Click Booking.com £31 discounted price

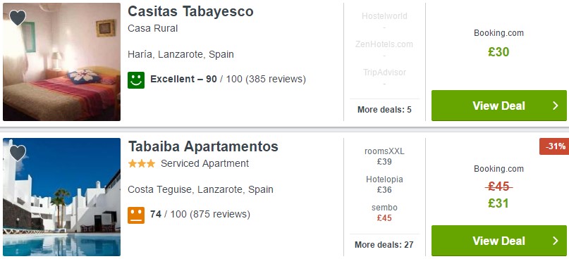tap(498, 203)
